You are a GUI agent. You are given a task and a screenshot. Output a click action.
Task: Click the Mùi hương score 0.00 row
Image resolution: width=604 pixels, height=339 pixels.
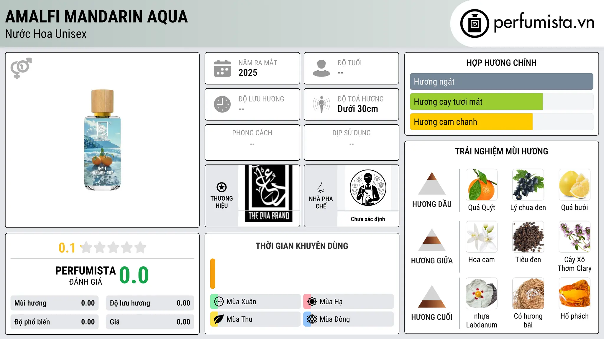click(55, 303)
